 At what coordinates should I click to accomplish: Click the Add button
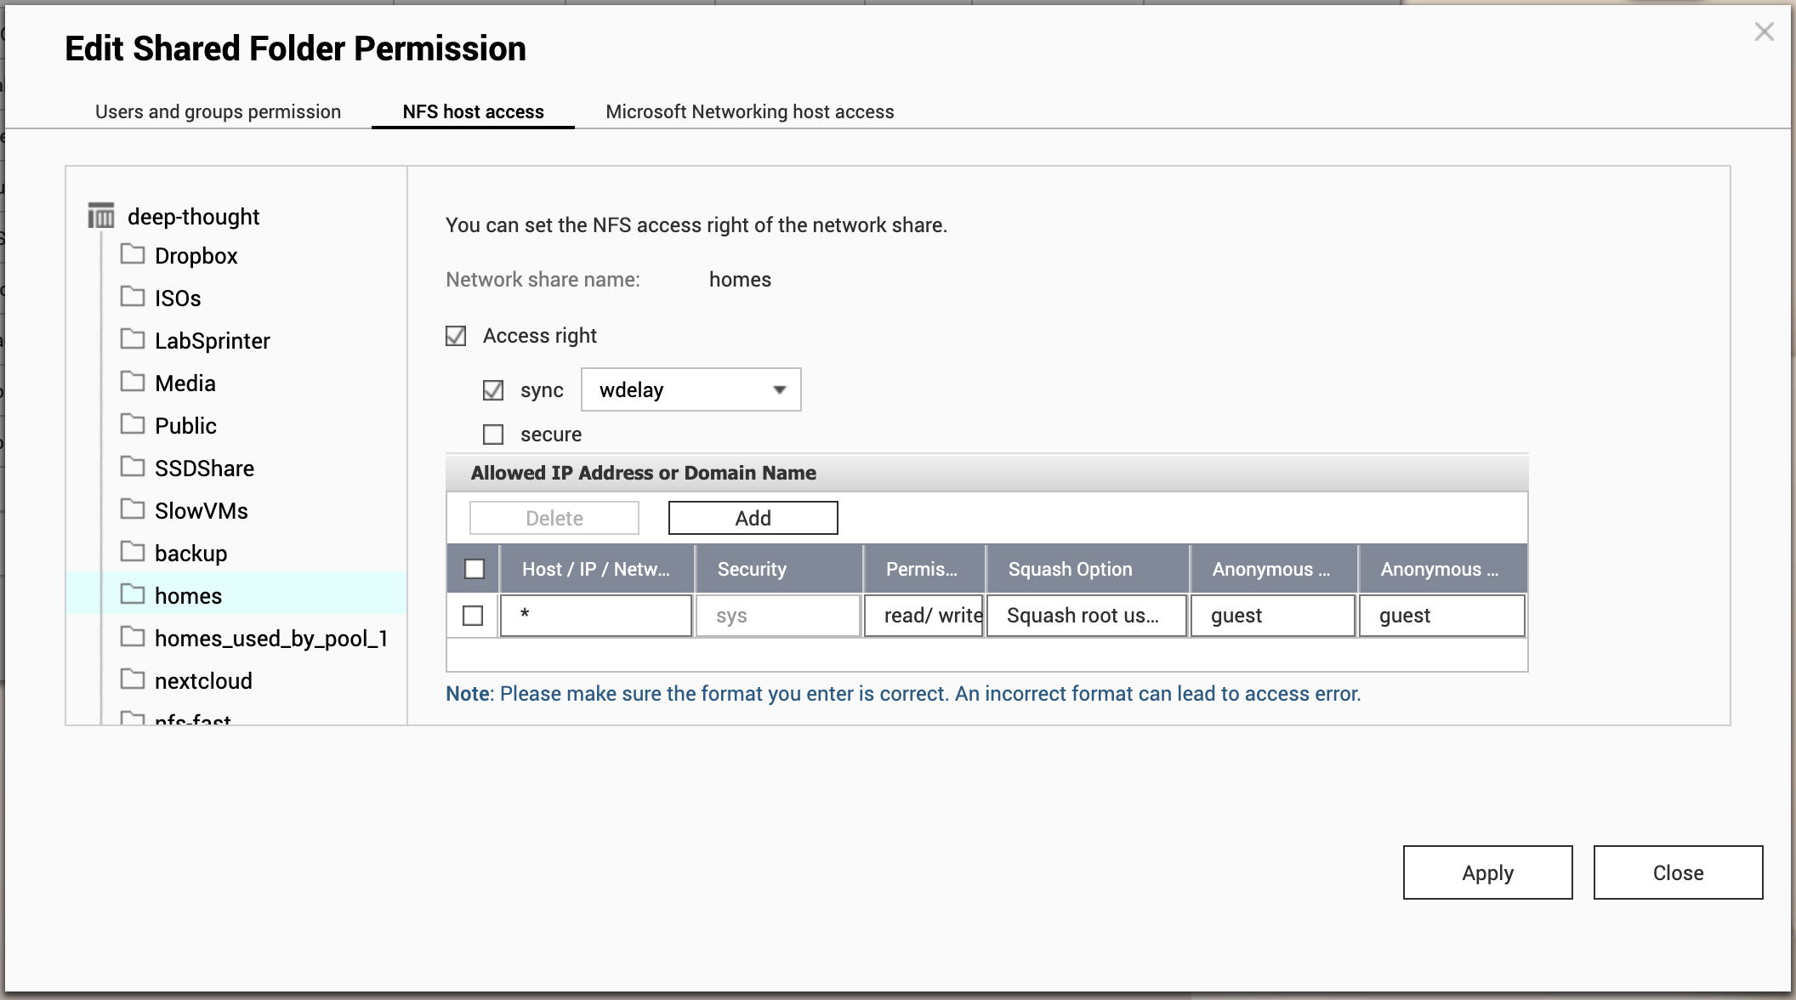[753, 518]
